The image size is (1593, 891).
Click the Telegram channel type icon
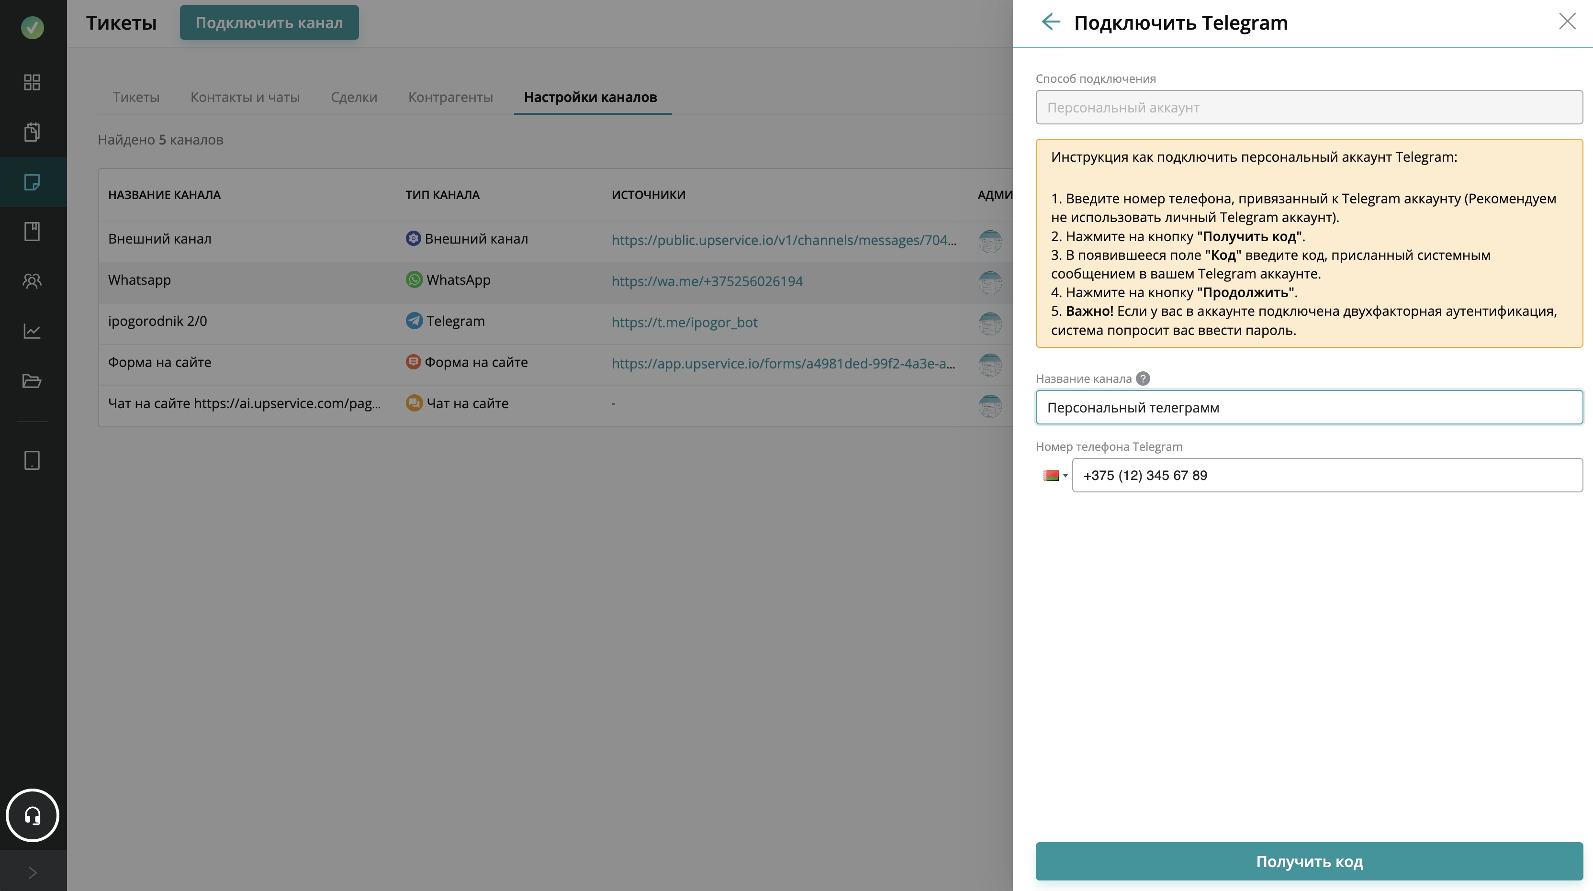tap(414, 320)
